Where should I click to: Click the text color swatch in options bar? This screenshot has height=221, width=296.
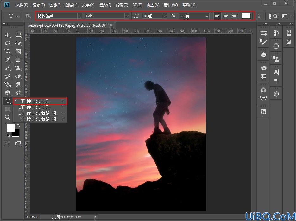[x=246, y=16]
